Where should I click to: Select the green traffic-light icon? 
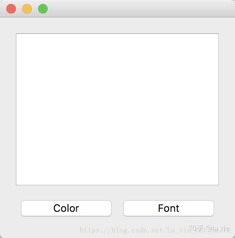43,9
